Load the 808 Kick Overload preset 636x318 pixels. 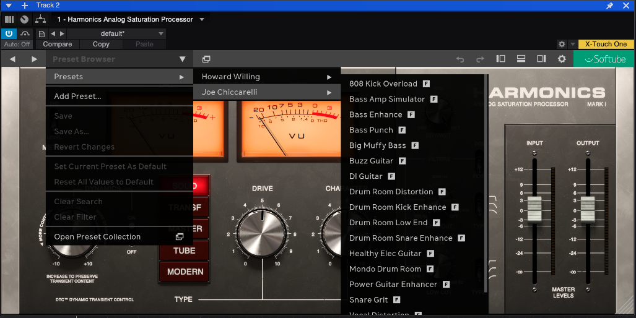pyautogui.click(x=412, y=84)
